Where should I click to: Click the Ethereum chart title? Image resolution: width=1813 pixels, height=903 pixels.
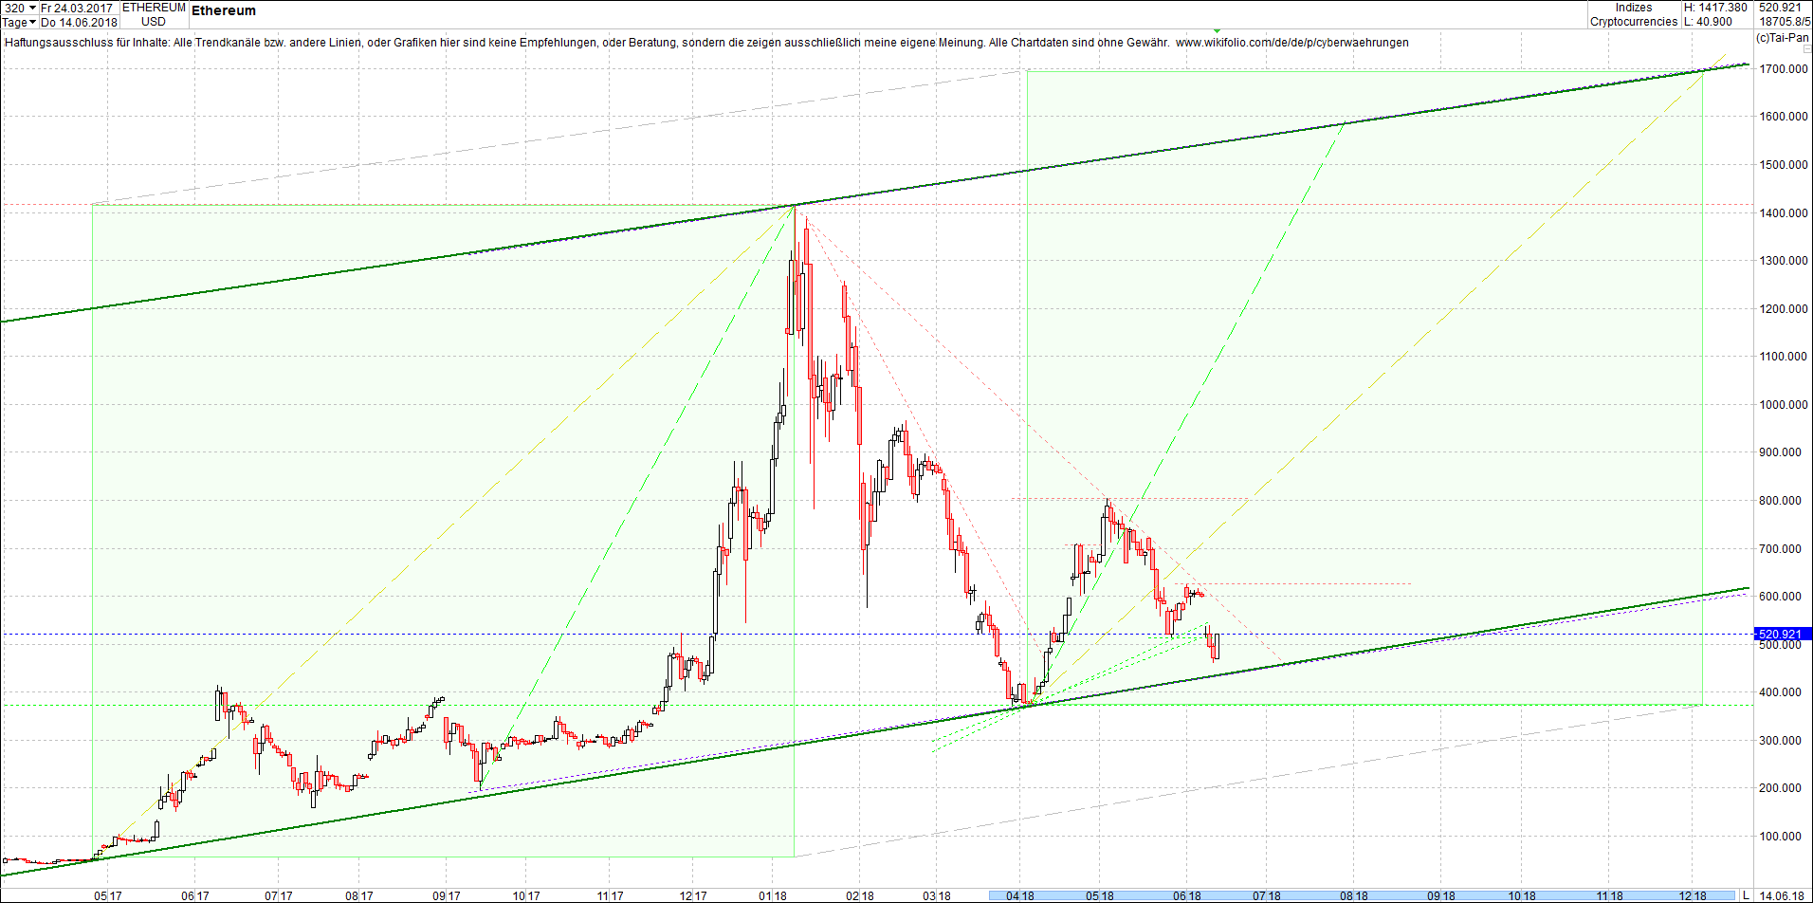tap(222, 10)
